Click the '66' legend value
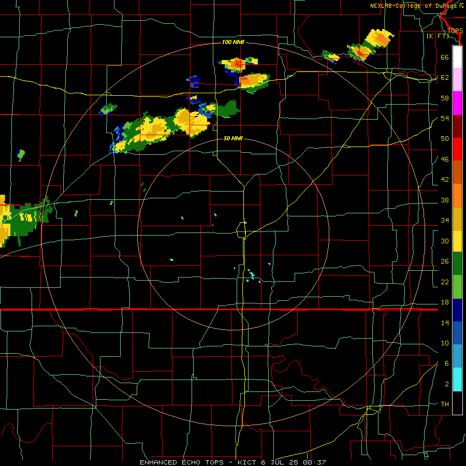 445,57
